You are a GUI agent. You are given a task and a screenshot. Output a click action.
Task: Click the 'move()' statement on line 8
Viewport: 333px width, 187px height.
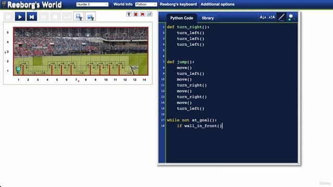pos(184,68)
